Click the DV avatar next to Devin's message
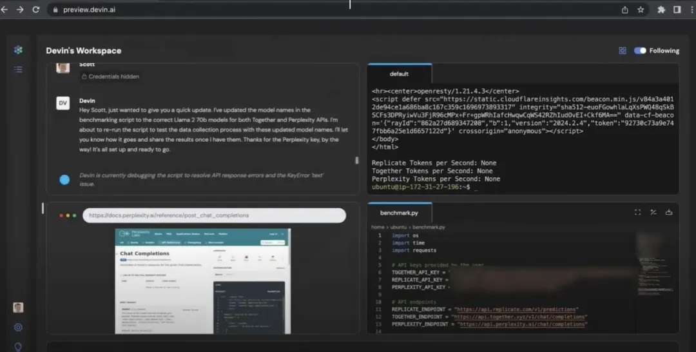This screenshot has height=352, width=696. tap(63, 103)
